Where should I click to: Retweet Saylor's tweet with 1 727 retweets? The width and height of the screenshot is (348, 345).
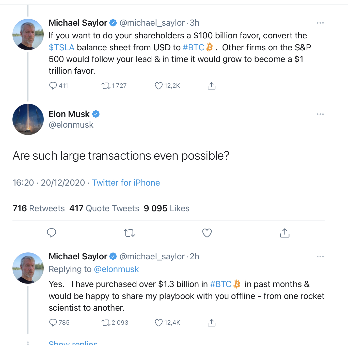tap(106, 86)
